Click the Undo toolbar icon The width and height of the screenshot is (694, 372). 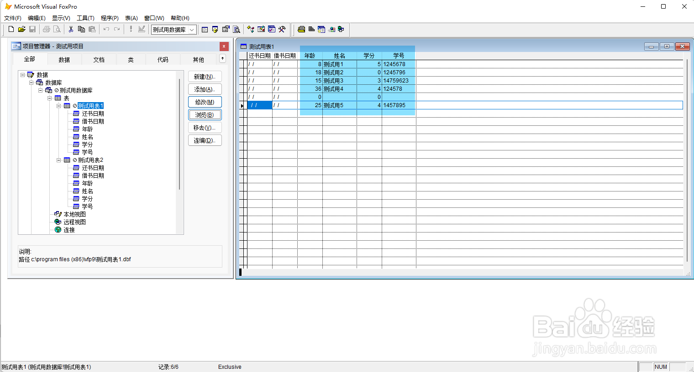pos(106,29)
